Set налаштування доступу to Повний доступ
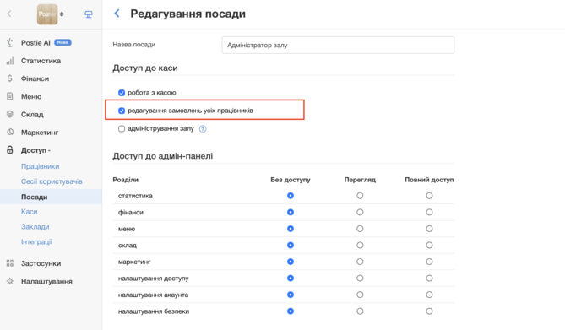This screenshot has width=565, height=330. point(429,279)
